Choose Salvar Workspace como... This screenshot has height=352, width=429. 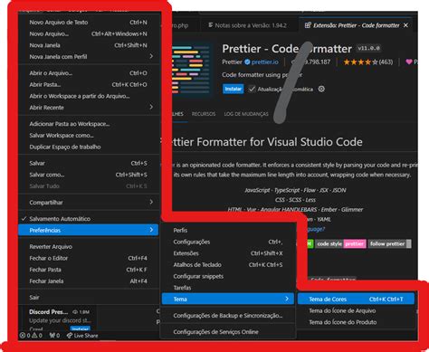click(89, 135)
